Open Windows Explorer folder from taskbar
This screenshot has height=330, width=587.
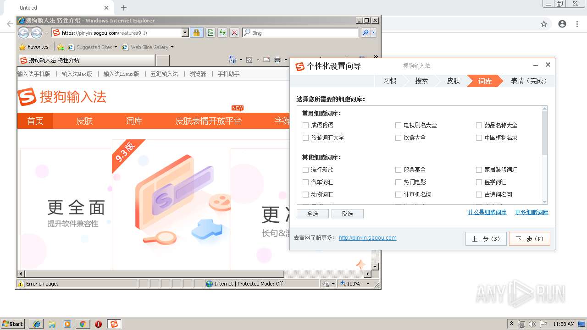coord(52,324)
